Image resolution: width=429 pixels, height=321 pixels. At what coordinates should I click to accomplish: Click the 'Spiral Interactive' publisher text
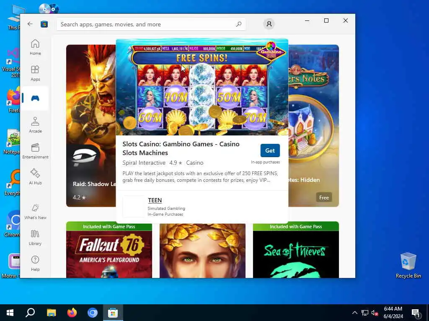144,163
